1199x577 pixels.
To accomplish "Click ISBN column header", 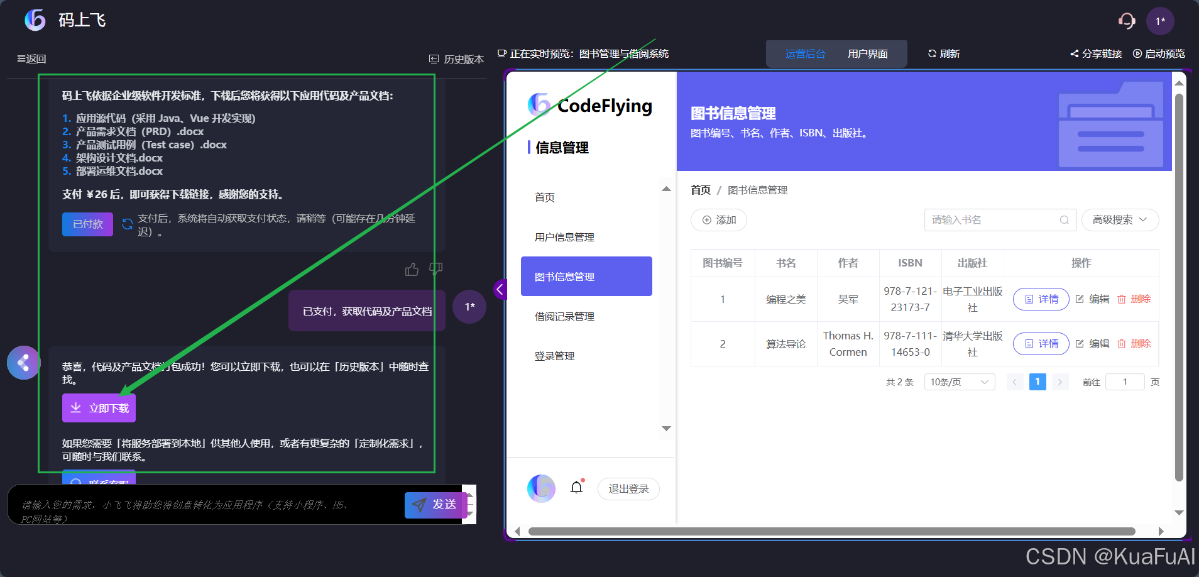I will pyautogui.click(x=910, y=263).
